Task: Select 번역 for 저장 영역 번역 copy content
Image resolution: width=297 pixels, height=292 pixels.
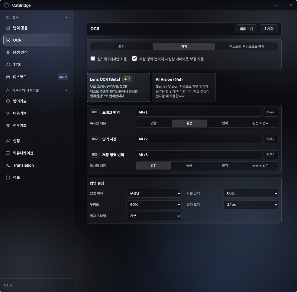Action: [x=225, y=165]
